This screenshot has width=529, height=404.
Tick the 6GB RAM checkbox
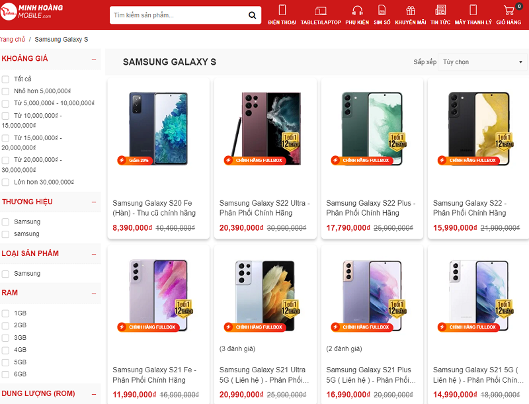point(5,375)
